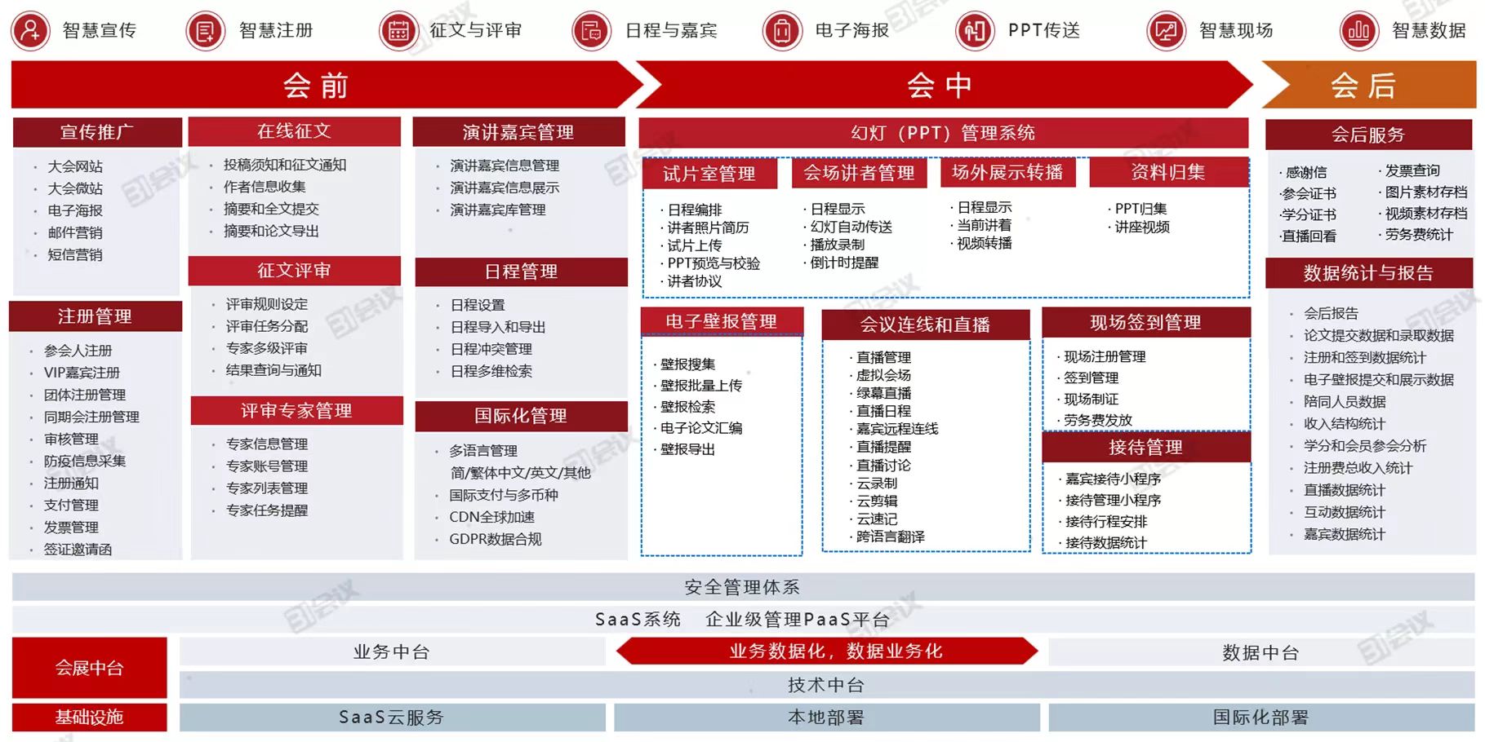The image size is (1485, 742).
Task: Click the 嘉宾远程连线 item
Action: pos(896,429)
